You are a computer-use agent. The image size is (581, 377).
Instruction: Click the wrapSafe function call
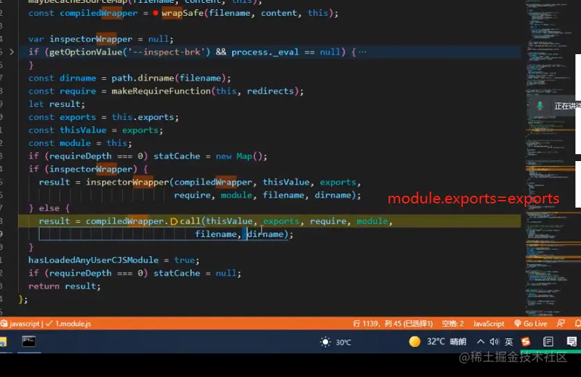(183, 13)
